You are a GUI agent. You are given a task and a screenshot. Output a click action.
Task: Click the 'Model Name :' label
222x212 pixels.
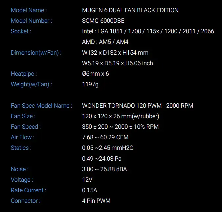point(29,10)
